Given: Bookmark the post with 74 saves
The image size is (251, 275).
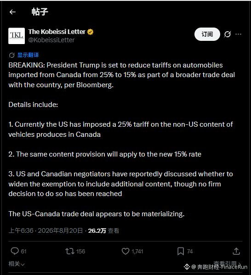Looking at the screenshot, I should click(x=181, y=251).
